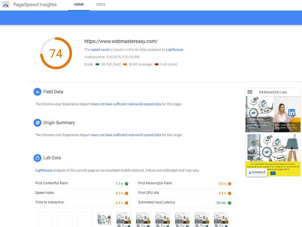302x227 pixels.
Task: Open Field Data insufficient speed data link
Action: pos(126,104)
